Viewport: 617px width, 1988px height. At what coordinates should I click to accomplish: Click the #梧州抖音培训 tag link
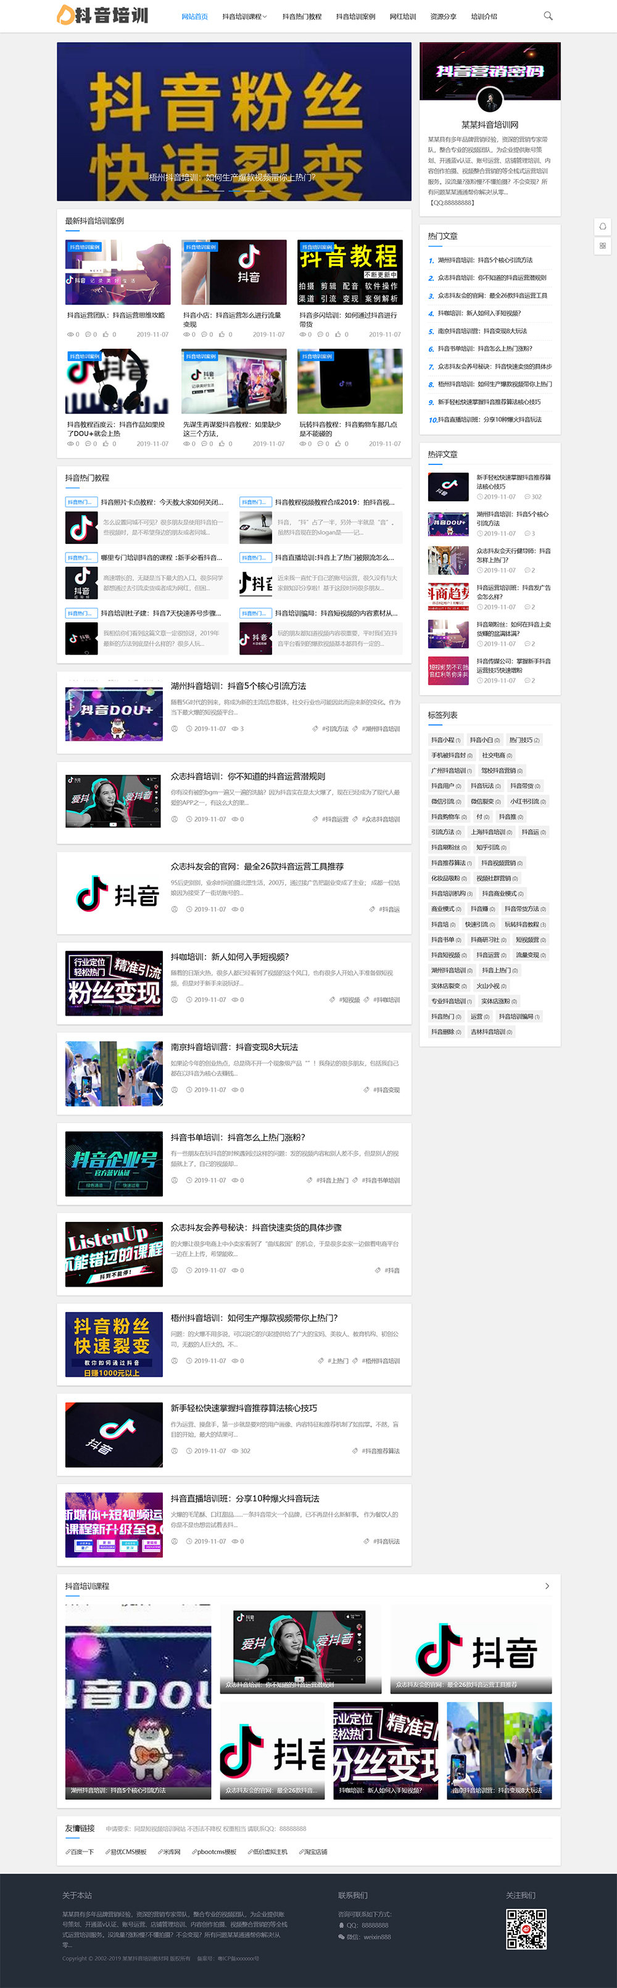tap(381, 1361)
